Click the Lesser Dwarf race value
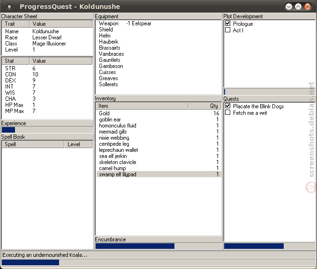Viewport: 317px width, 269px height. (x=47, y=37)
